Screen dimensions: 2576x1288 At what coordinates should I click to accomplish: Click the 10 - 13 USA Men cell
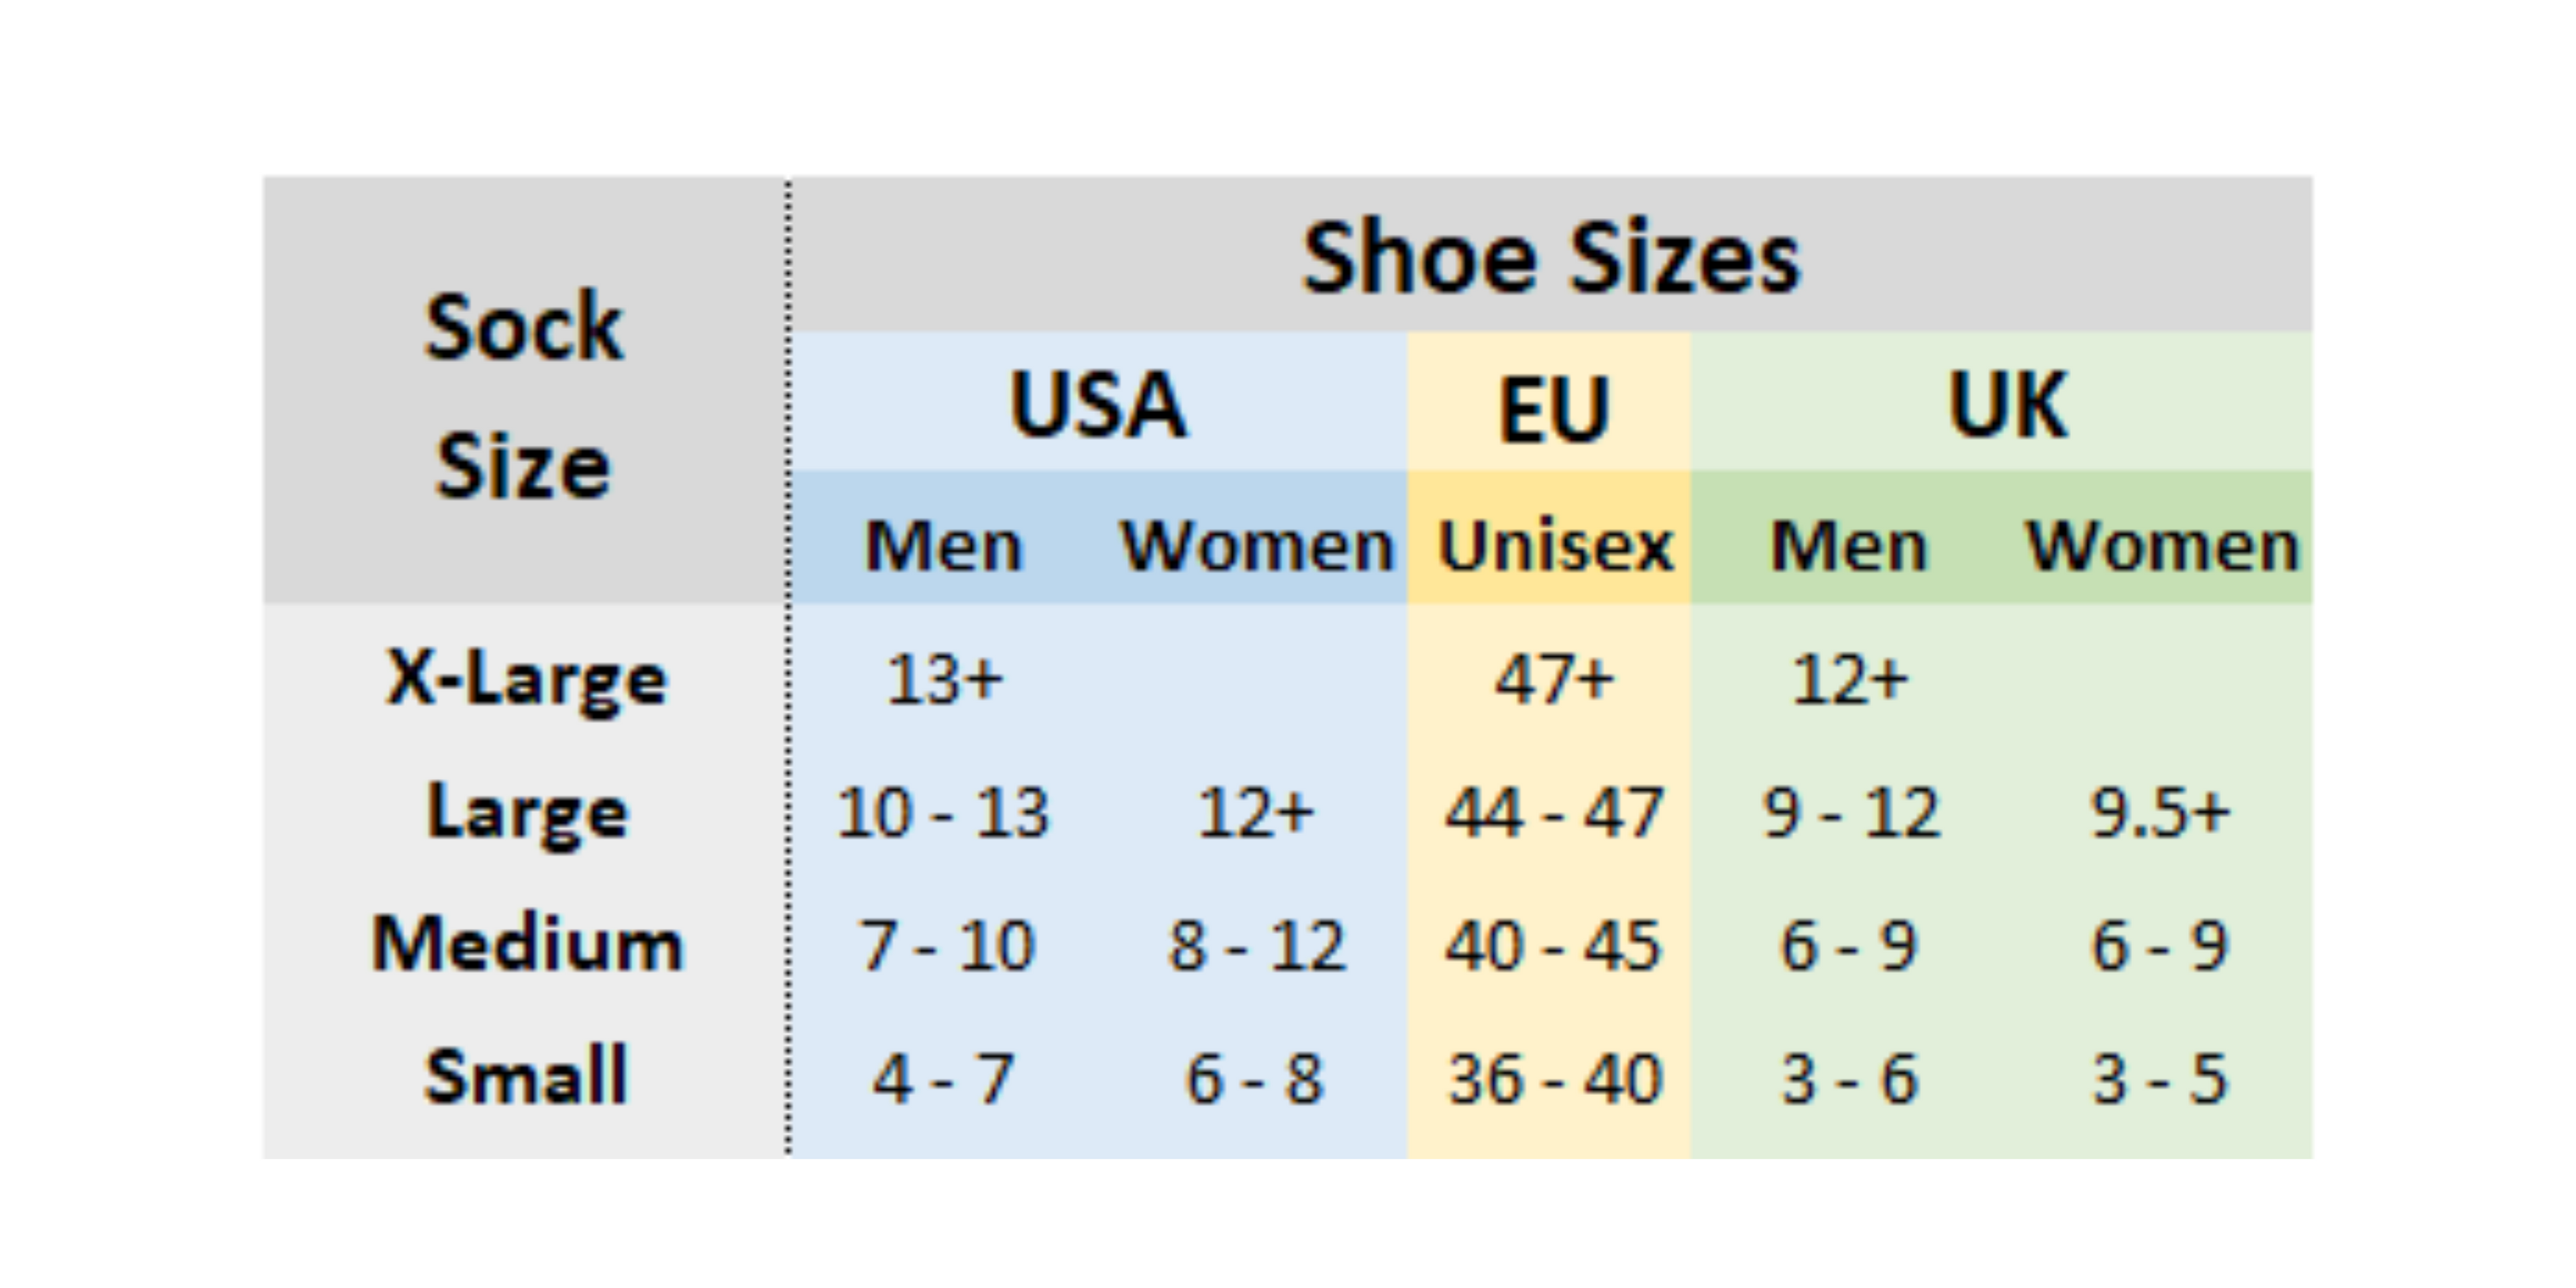pyautogui.click(x=943, y=812)
